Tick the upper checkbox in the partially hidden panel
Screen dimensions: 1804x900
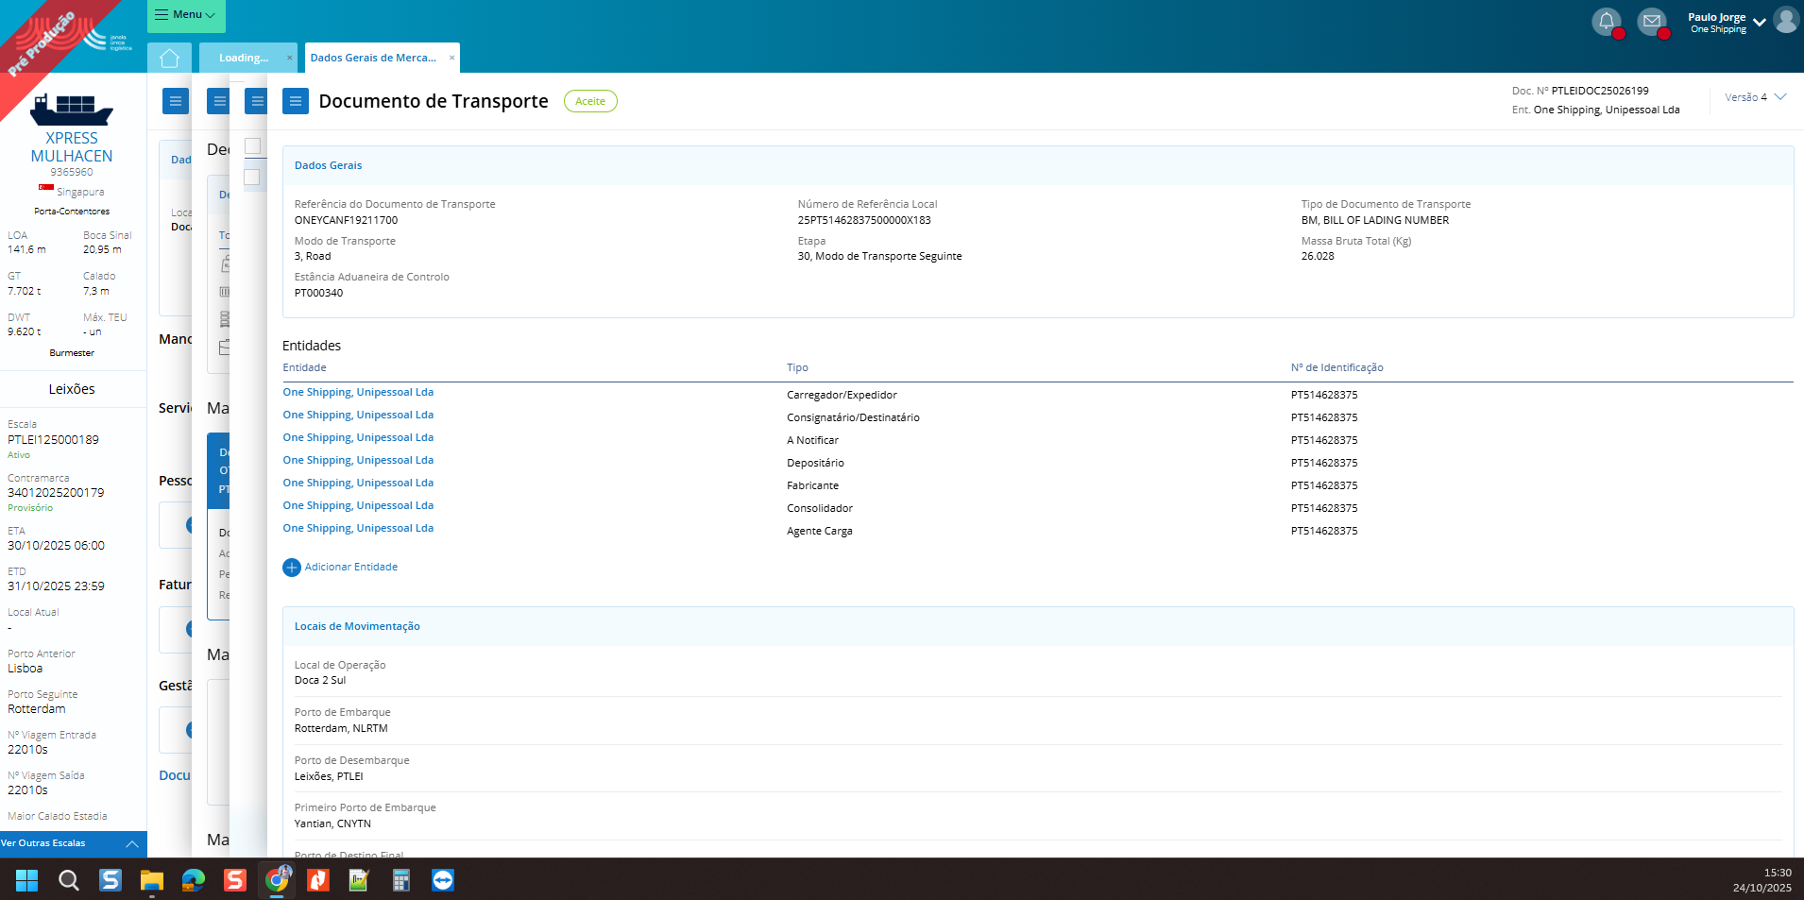click(x=252, y=146)
